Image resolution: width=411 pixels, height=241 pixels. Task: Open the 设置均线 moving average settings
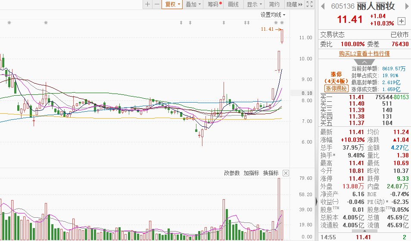coord(273,15)
